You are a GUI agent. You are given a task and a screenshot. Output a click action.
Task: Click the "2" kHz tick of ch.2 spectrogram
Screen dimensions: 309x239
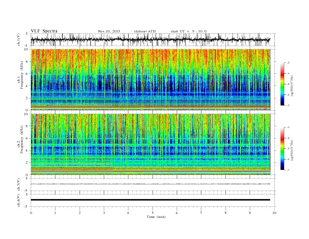(x=27, y=163)
